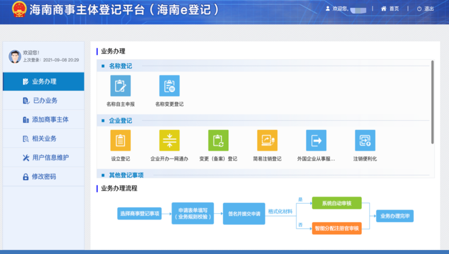Click 系统自动审核 in the process flowchart
The image size is (449, 254).
click(x=337, y=203)
